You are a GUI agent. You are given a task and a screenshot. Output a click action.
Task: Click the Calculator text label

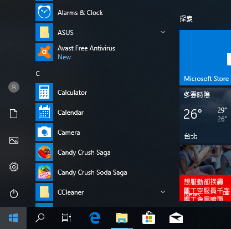point(72,93)
